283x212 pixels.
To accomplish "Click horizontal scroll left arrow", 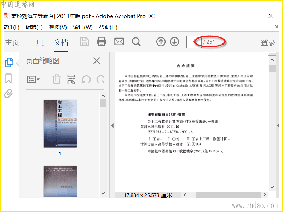I will point(184,195).
